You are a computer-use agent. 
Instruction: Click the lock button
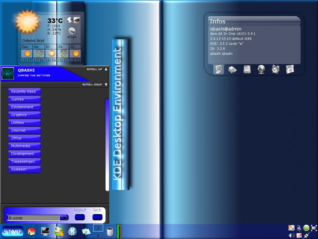(97, 217)
